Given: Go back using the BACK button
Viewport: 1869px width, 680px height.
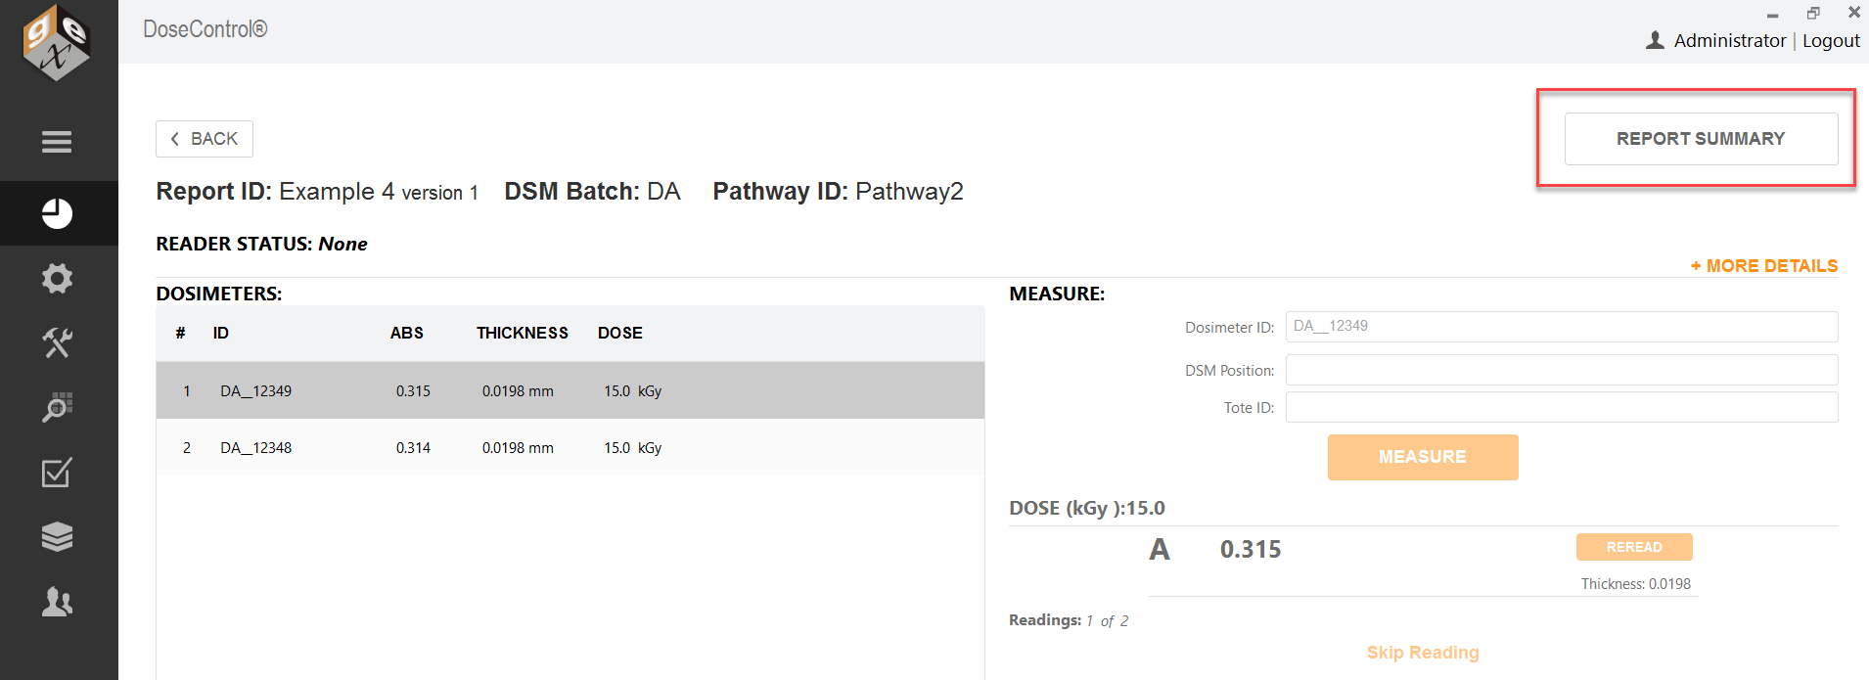Looking at the screenshot, I should click(205, 139).
